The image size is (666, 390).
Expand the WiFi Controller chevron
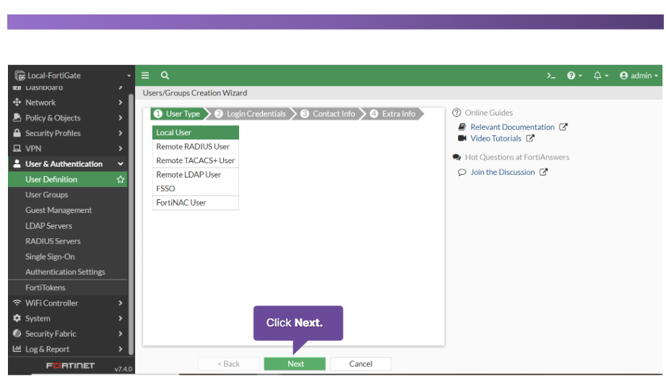[x=121, y=303]
